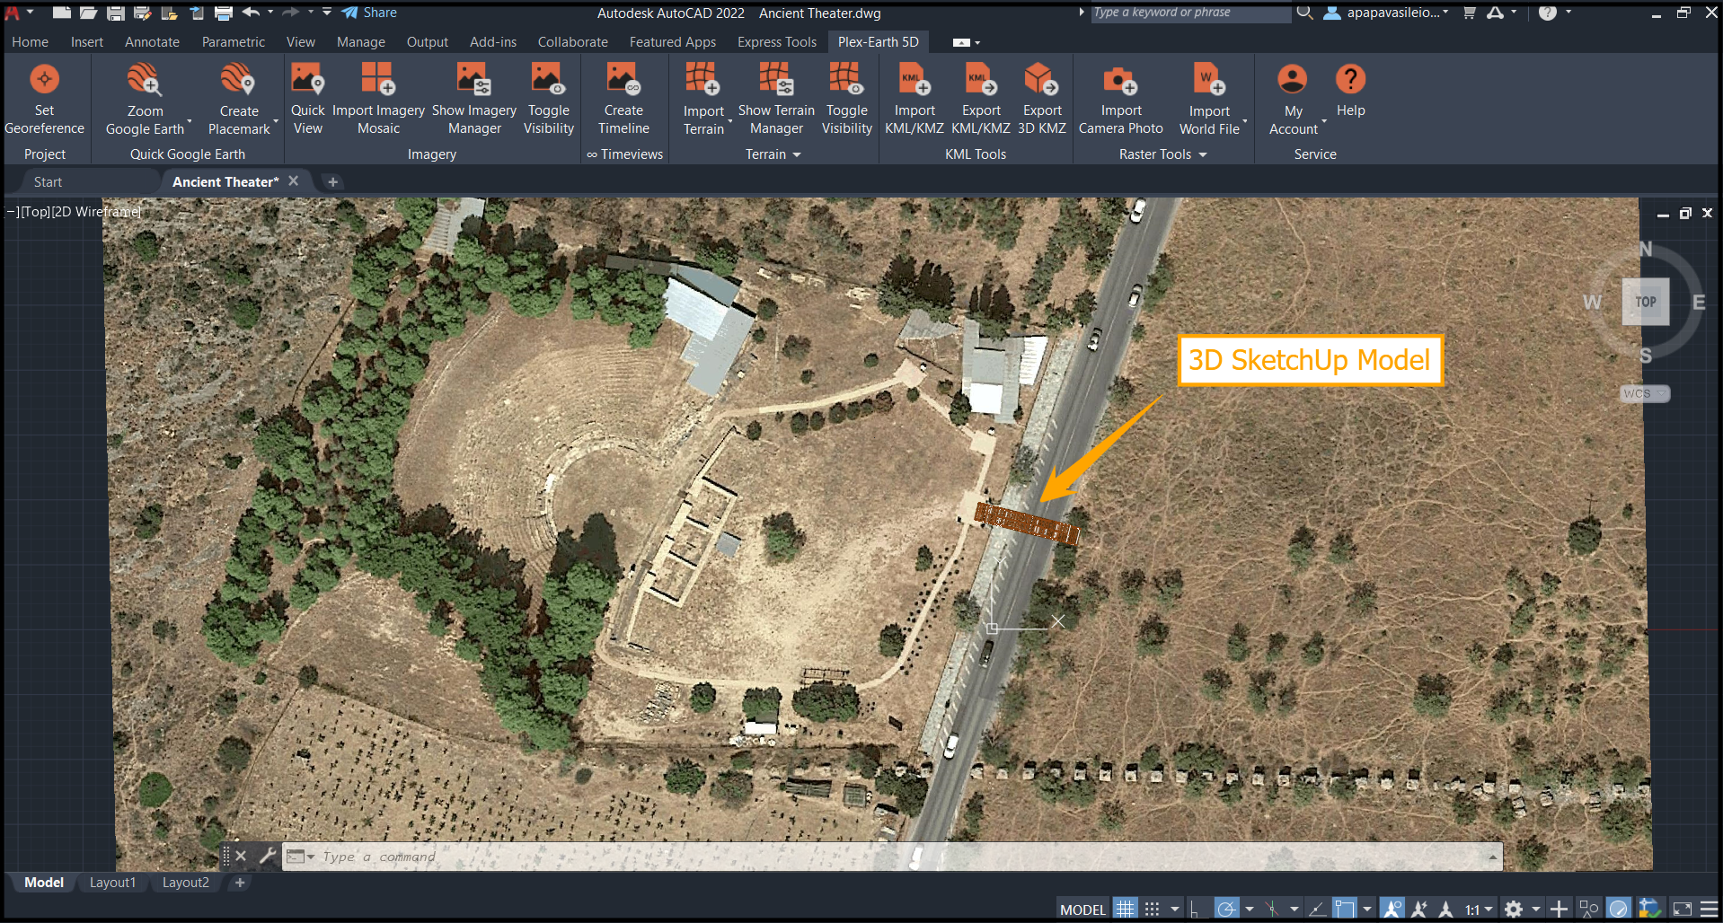
Task: Toggle object snap in status bar
Action: point(1344,910)
